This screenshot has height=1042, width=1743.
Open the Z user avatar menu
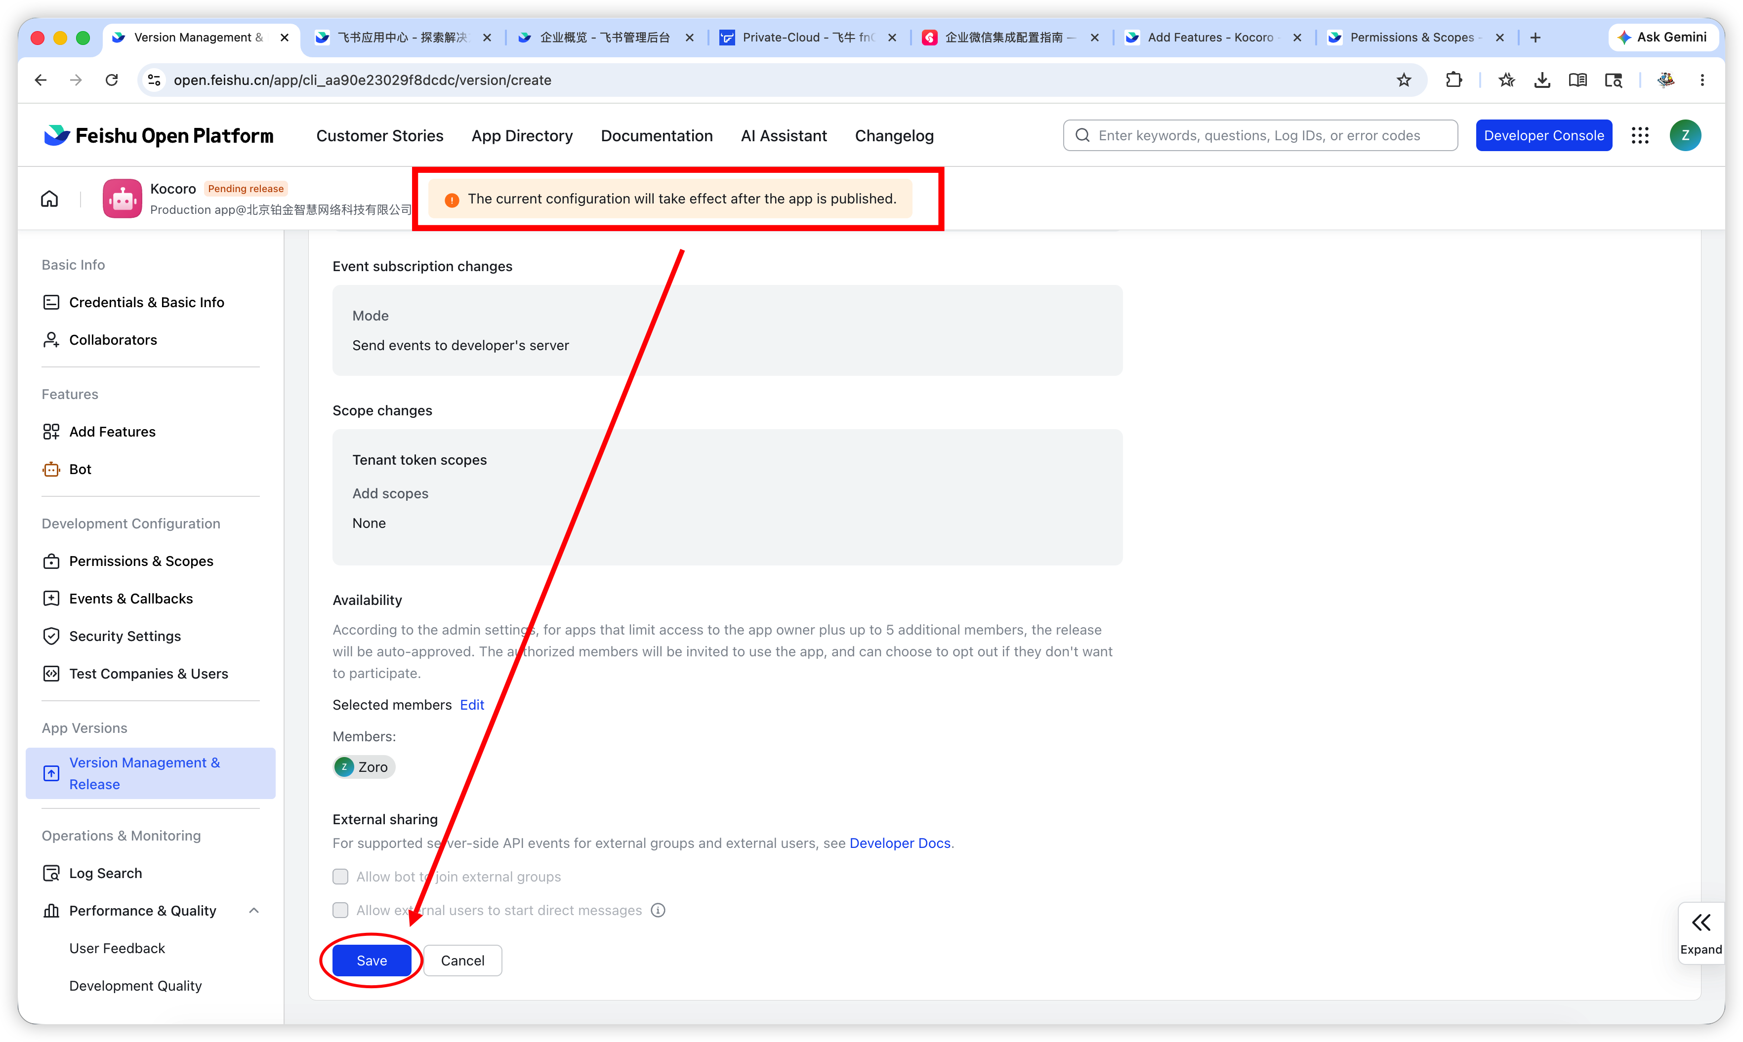1685,135
